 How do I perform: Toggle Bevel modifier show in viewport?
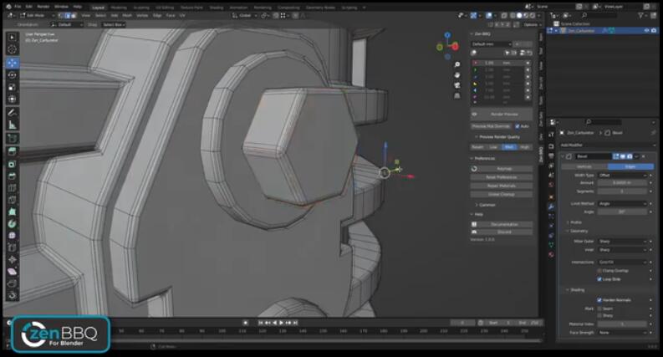(x=623, y=156)
